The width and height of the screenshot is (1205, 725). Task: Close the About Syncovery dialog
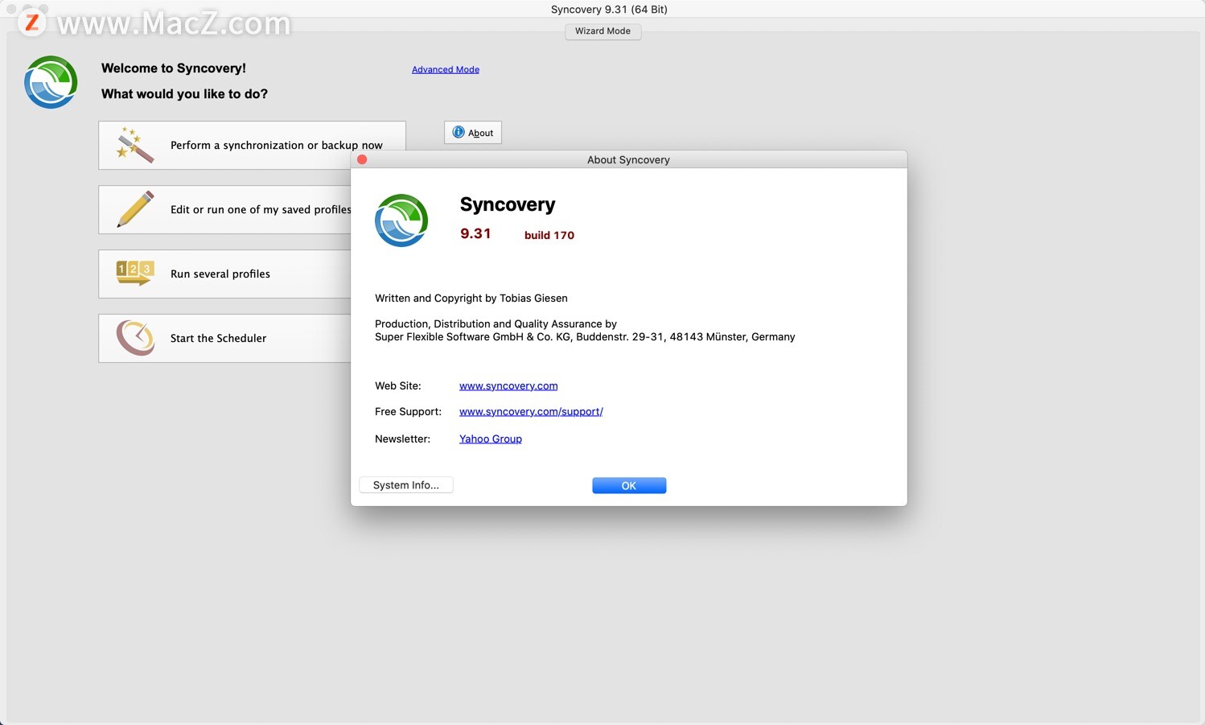coord(362,159)
